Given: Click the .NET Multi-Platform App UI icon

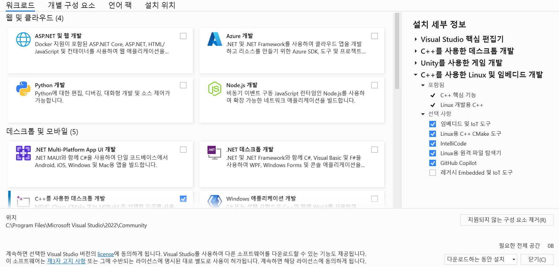Looking at the screenshot, I should click(x=23, y=153).
